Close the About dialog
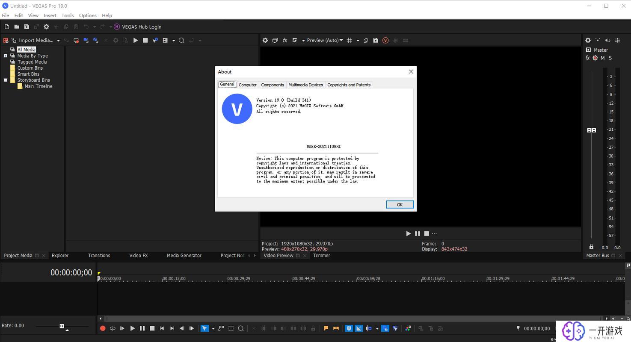Viewport: 631px width, 342px height. pyautogui.click(x=411, y=71)
